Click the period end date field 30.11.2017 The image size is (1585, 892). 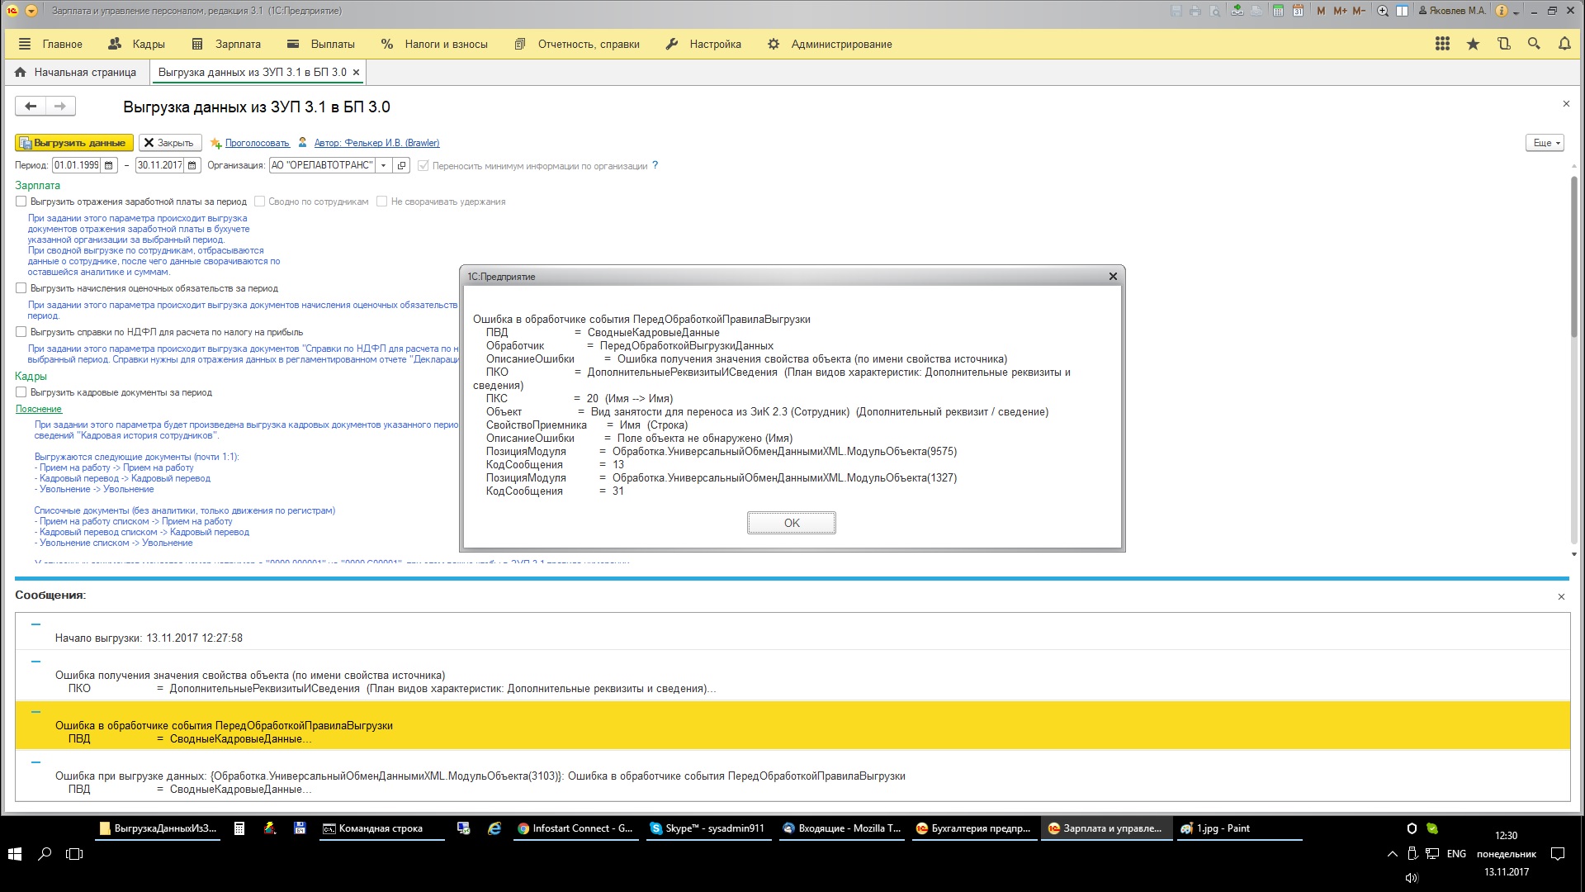[160, 165]
